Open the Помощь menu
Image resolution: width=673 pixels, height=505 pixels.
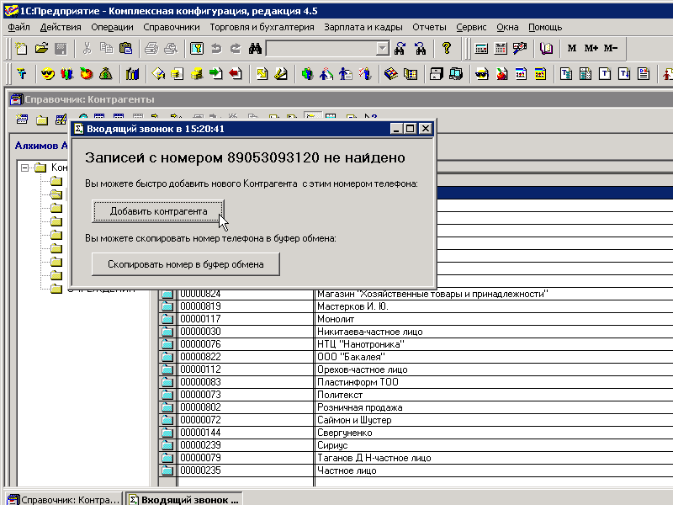(x=545, y=27)
